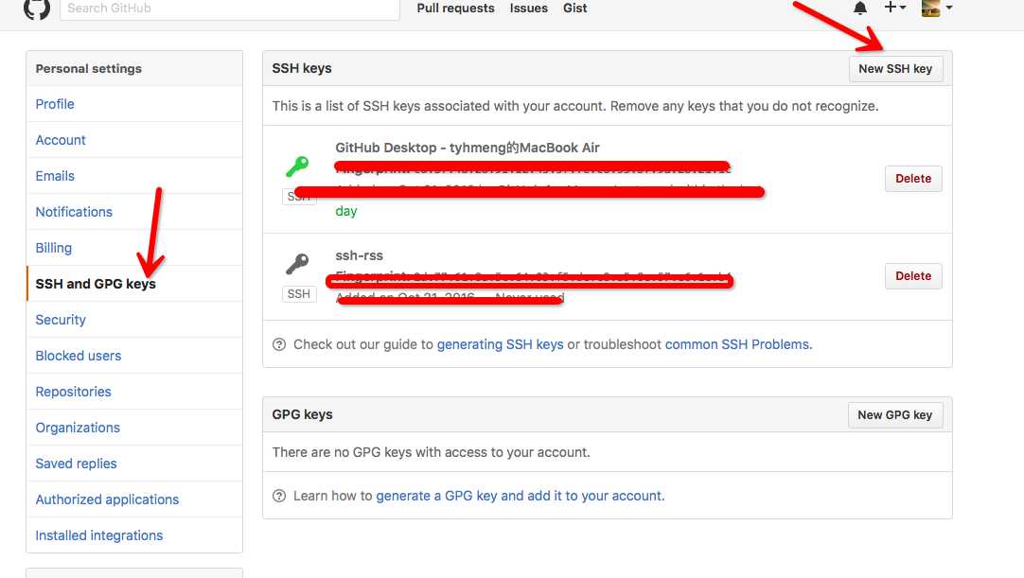Viewport: 1024px width, 578px height.
Task: Follow the generating SSH keys link
Action: (501, 344)
